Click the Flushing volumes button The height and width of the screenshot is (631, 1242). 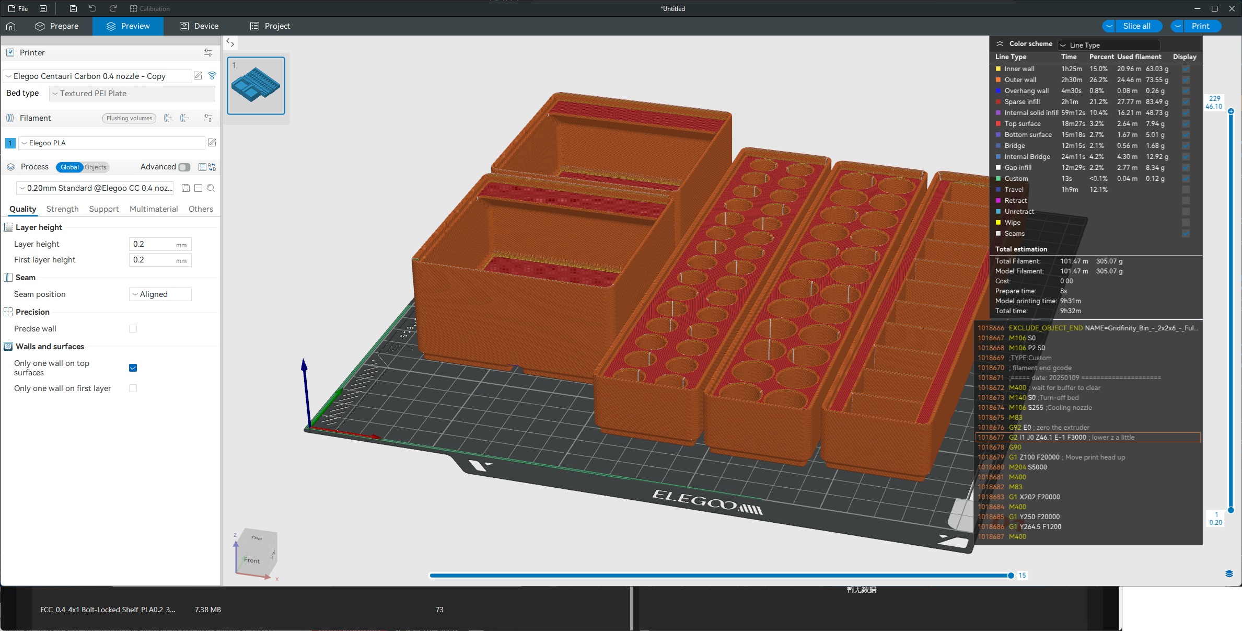click(x=129, y=118)
